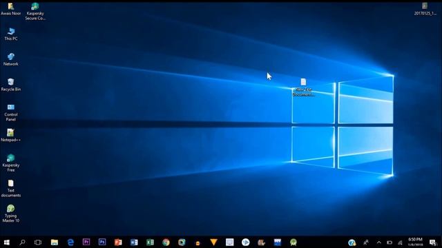Select the This PC desktop icon
This screenshot has width=442, height=248.
pos(11,34)
